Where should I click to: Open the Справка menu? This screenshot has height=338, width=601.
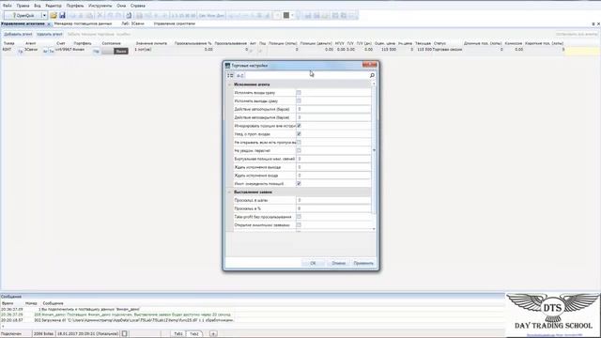[x=138, y=6]
